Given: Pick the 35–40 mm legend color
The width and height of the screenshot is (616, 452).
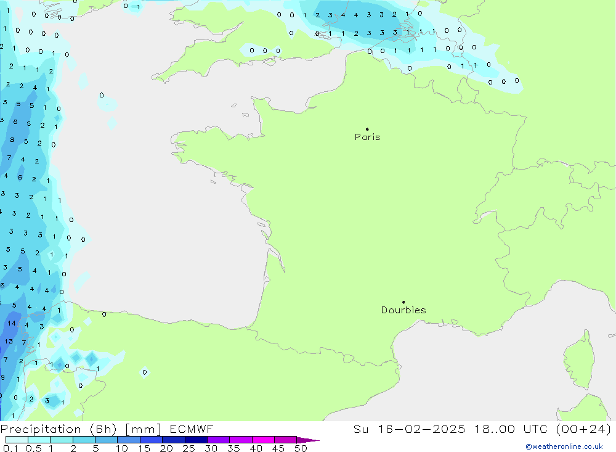Looking at the screenshot, I should 240,440.
